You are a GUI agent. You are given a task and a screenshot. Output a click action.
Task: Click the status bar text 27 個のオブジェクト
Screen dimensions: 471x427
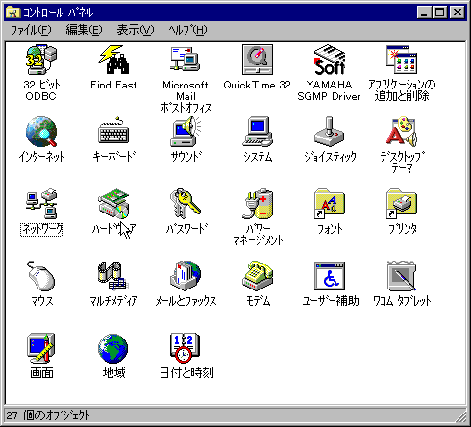[48, 415]
